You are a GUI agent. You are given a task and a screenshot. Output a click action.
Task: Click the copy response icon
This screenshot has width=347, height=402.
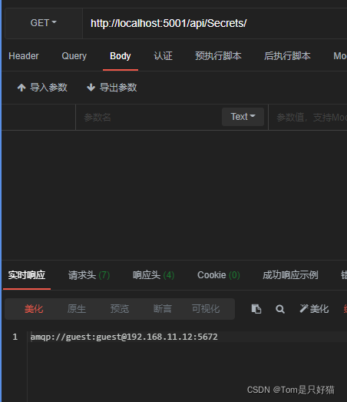point(256,309)
